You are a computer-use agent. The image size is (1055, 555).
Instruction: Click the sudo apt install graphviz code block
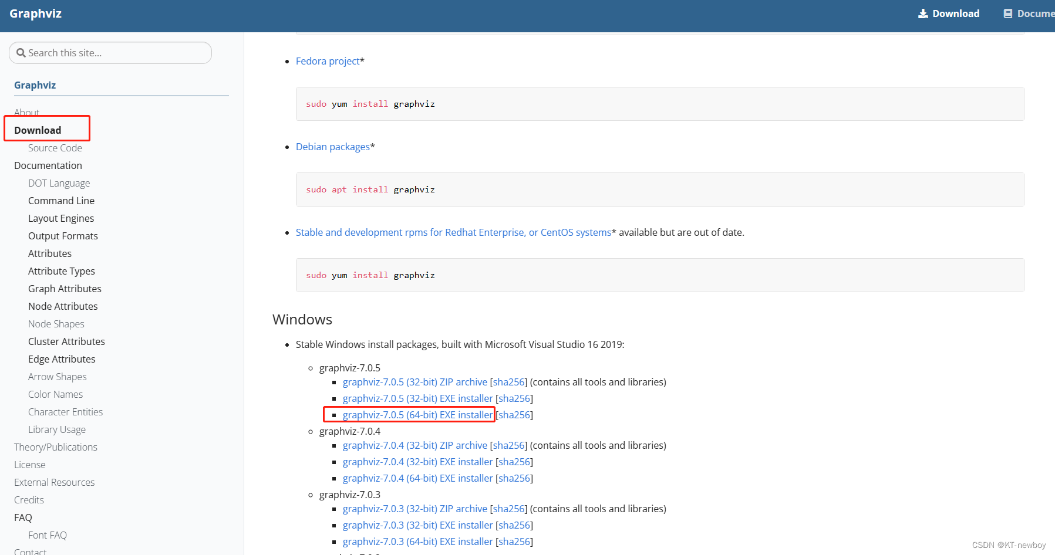(660, 189)
